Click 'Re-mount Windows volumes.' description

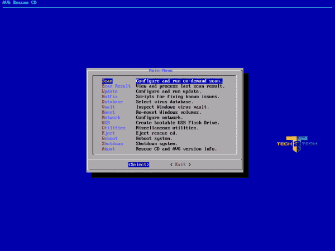click(169, 112)
